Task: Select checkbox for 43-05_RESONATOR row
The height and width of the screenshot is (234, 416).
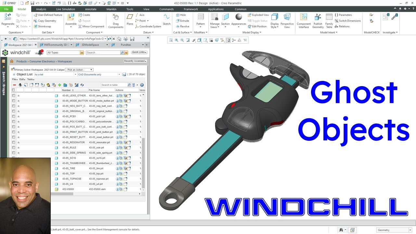Action: [x=13, y=142]
